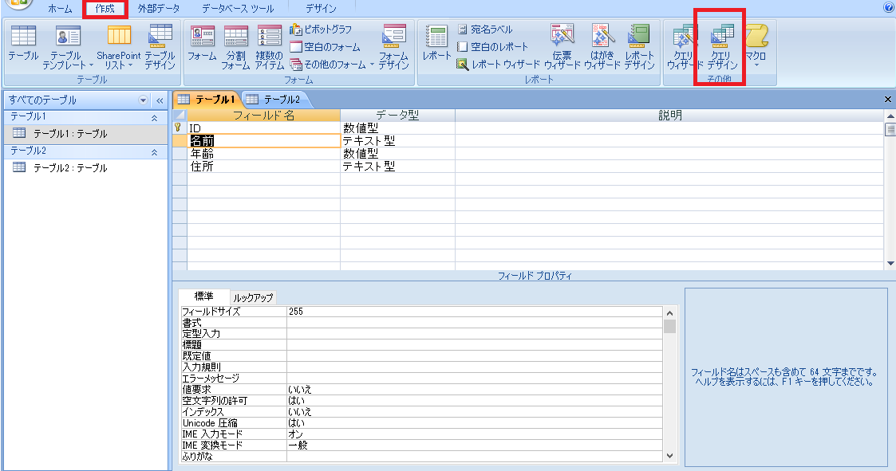Viewport: 896px width, 471px height.
Task: Click the クエリ デザイン icon
Action: pyautogui.click(x=723, y=47)
